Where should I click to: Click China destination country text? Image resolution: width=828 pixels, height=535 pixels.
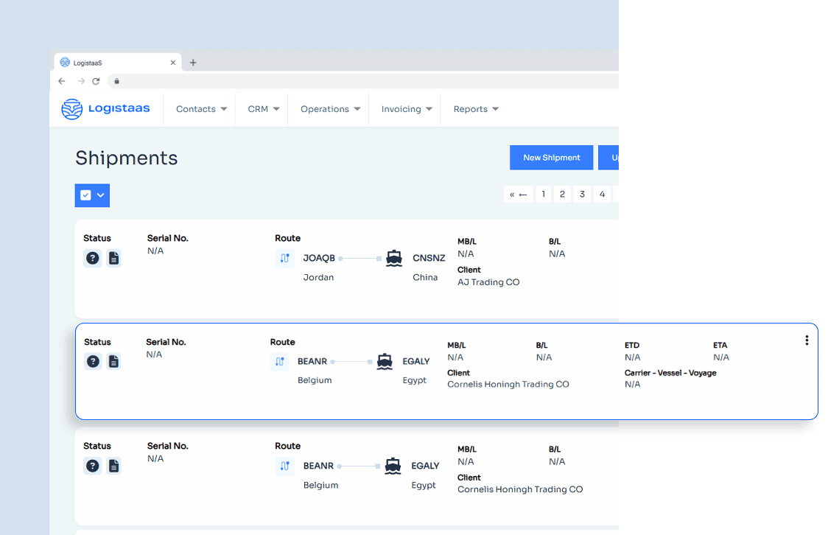(425, 278)
